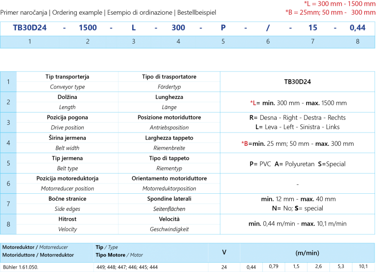Select row number 2 in the legend table
The height and width of the screenshot is (272, 376).
point(8,102)
